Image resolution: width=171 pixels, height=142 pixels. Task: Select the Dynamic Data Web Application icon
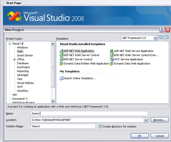[x=112, y=64]
